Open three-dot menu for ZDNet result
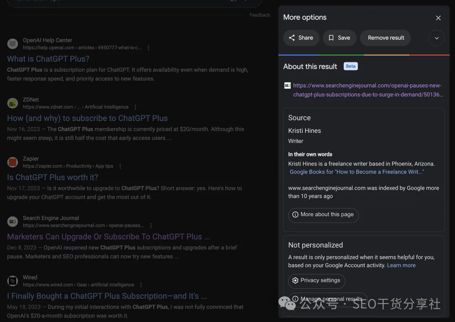This screenshot has width=455, height=322. pyautogui.click(x=135, y=107)
